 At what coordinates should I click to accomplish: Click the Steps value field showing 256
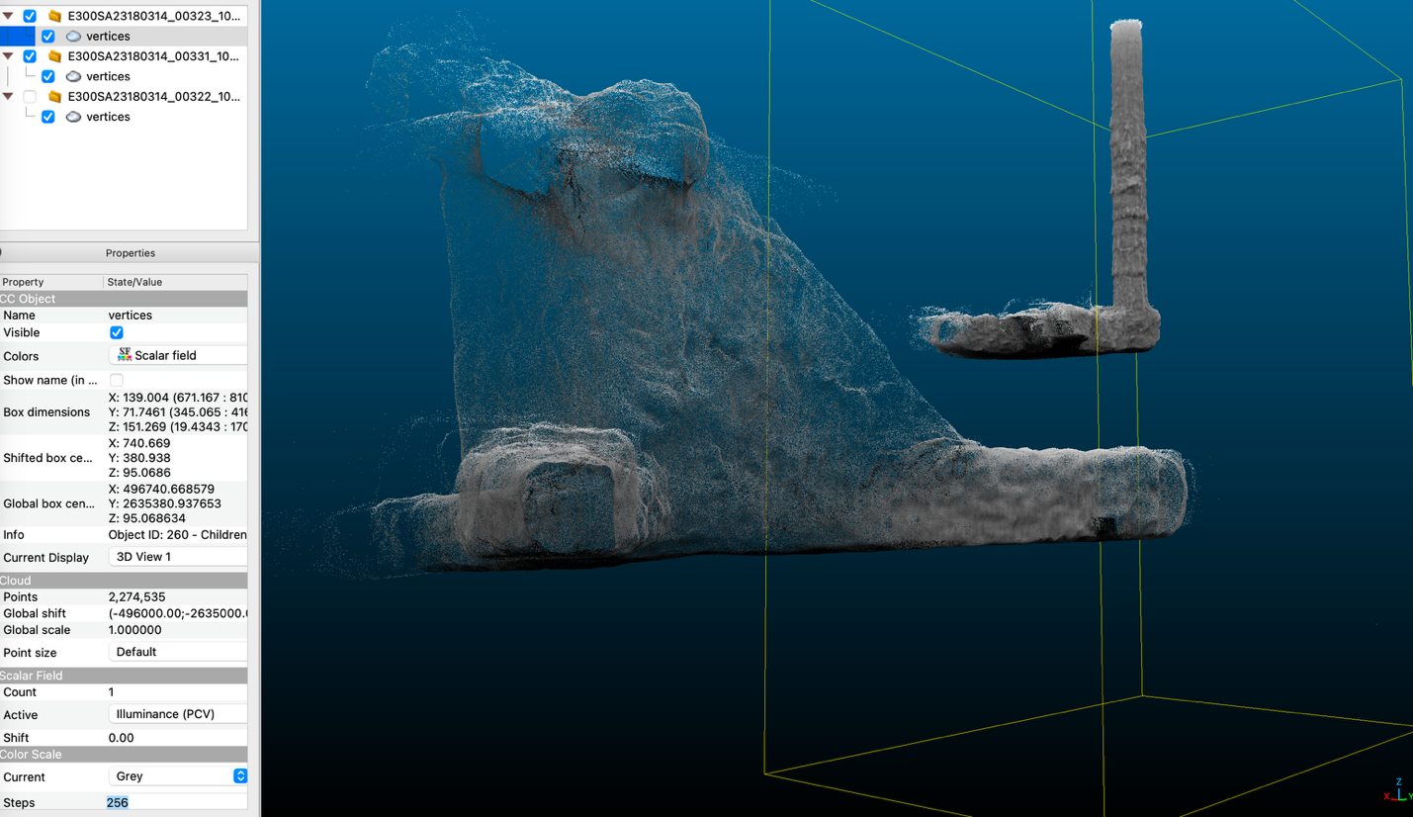click(x=176, y=802)
